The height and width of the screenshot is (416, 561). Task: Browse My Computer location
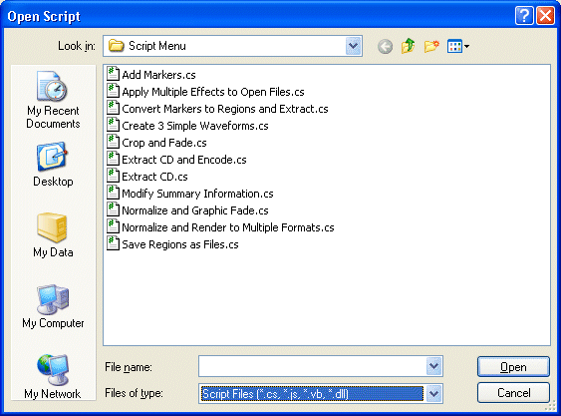point(53,306)
